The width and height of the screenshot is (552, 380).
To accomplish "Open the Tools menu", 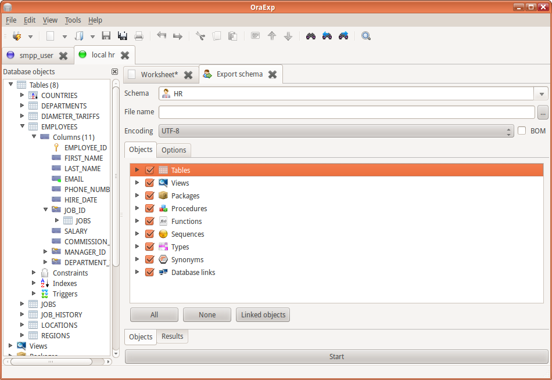I will pyautogui.click(x=73, y=20).
